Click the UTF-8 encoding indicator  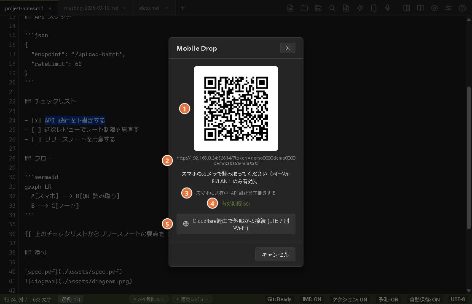click(x=458, y=299)
